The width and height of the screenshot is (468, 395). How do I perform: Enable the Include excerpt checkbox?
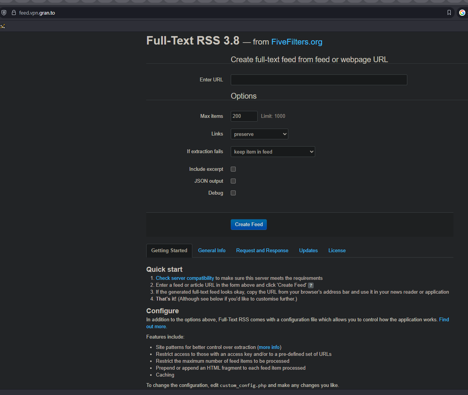[233, 169]
